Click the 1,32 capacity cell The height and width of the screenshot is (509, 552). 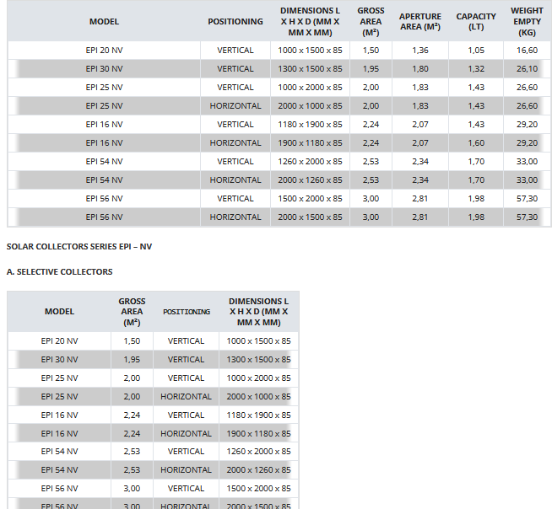[476, 69]
